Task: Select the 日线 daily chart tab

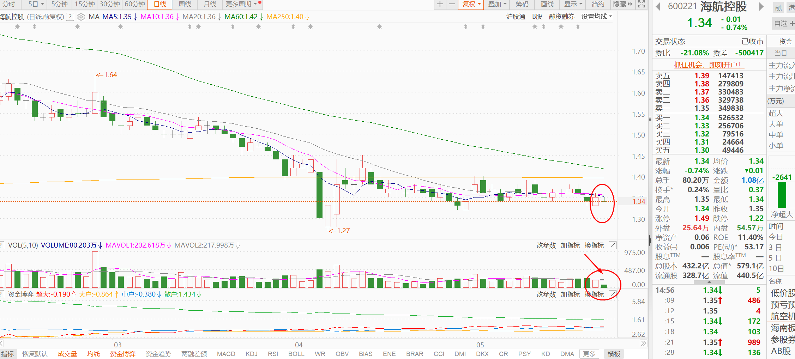Action: [160, 4]
